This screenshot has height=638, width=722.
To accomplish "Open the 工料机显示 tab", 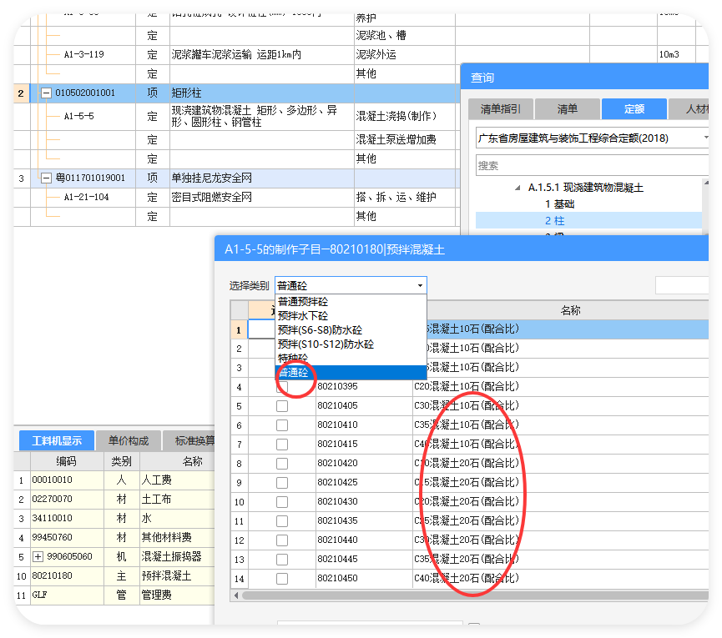I will [57, 440].
